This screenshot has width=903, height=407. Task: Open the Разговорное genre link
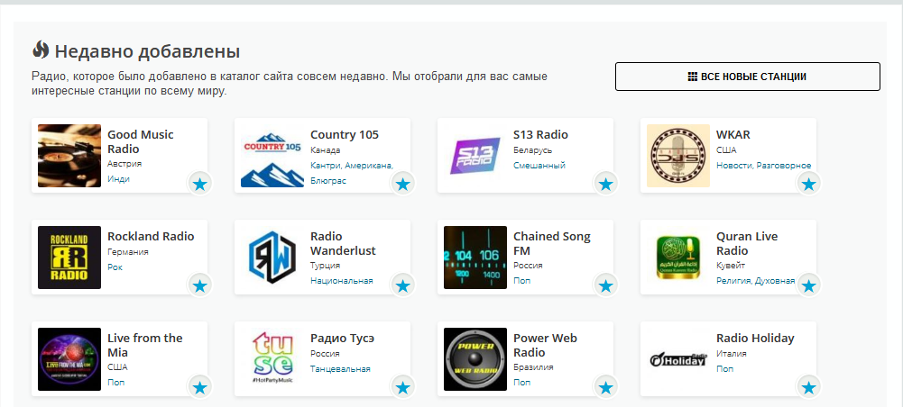[x=783, y=166]
